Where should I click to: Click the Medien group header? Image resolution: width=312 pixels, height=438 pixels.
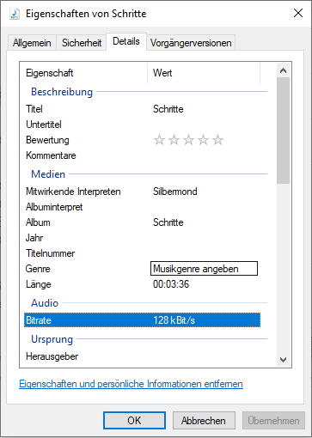[48, 174]
